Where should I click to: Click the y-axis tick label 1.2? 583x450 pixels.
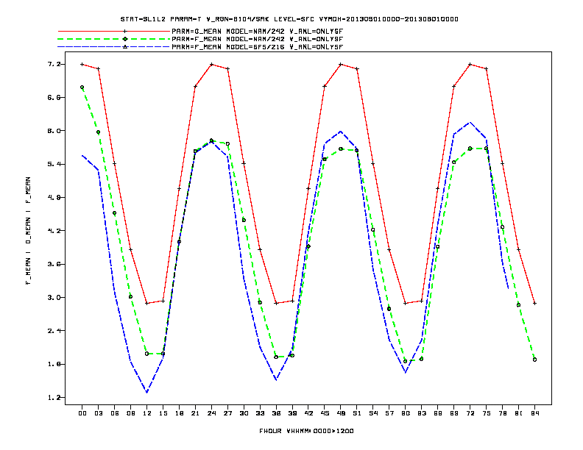point(54,397)
